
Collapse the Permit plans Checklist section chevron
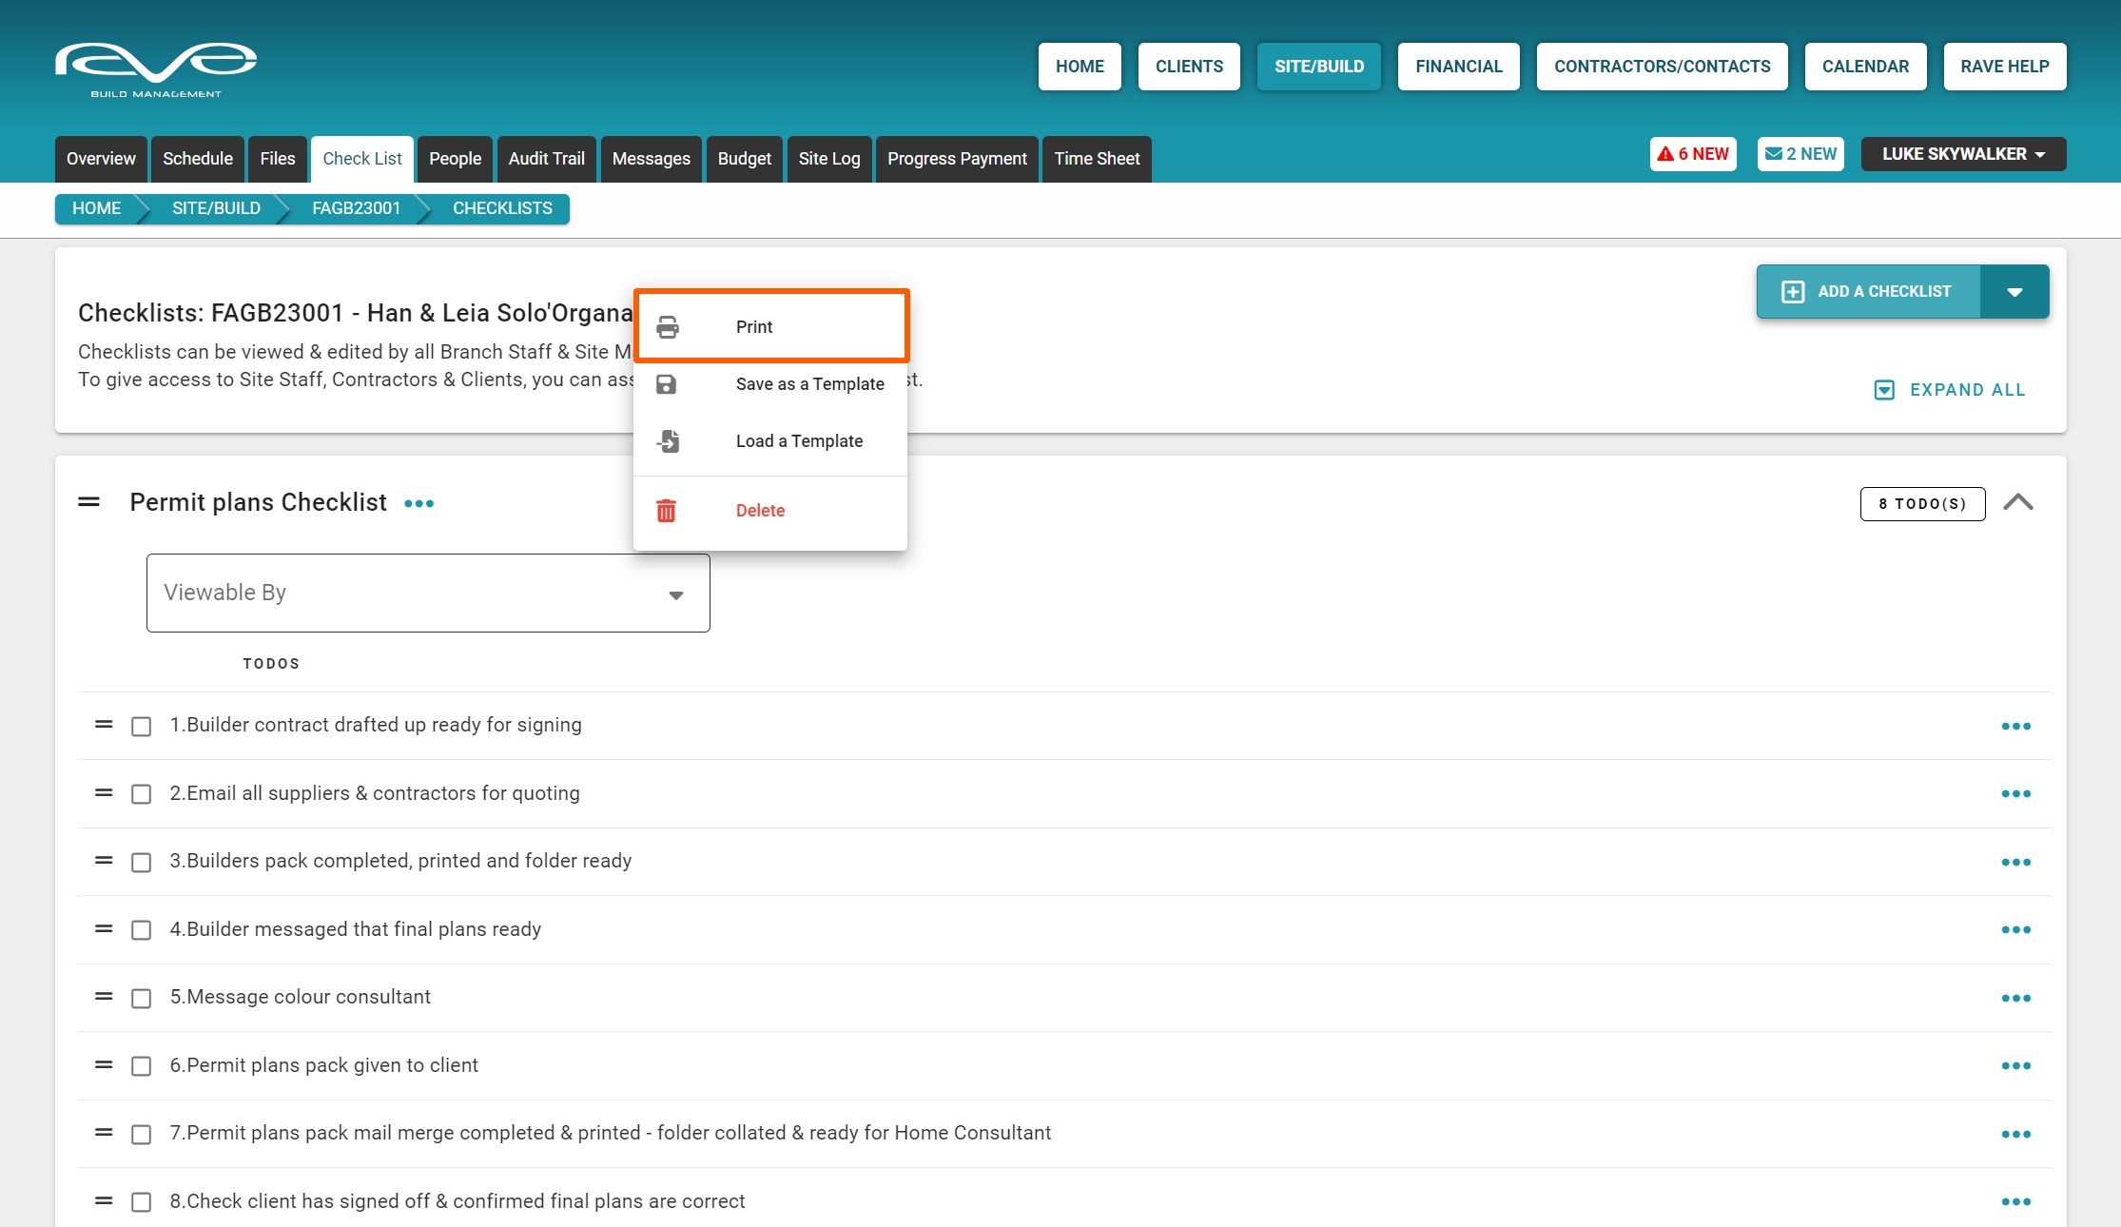point(2017,502)
